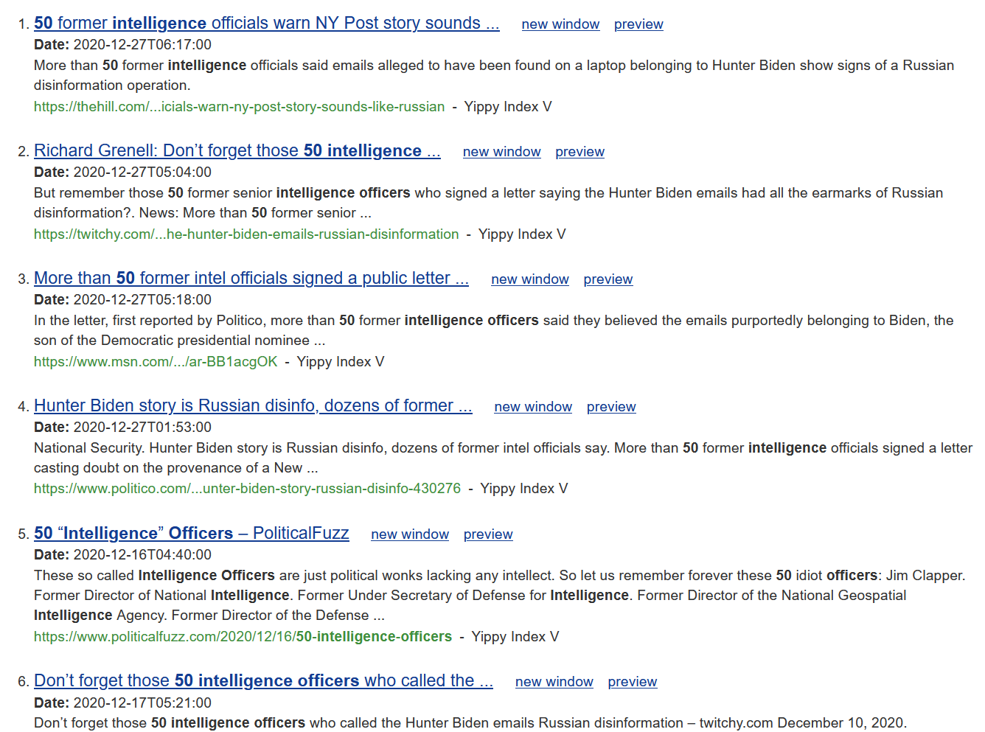The height and width of the screenshot is (732, 985).
Task: Visit the twitchy.com hunter-biden-emails URL
Action: (x=246, y=234)
